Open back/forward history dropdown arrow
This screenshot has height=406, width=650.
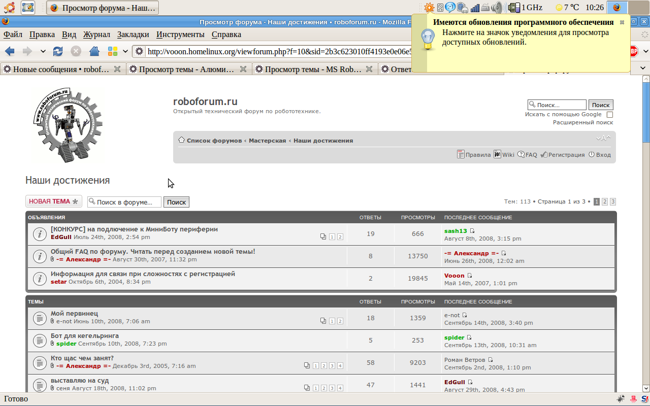(x=43, y=51)
